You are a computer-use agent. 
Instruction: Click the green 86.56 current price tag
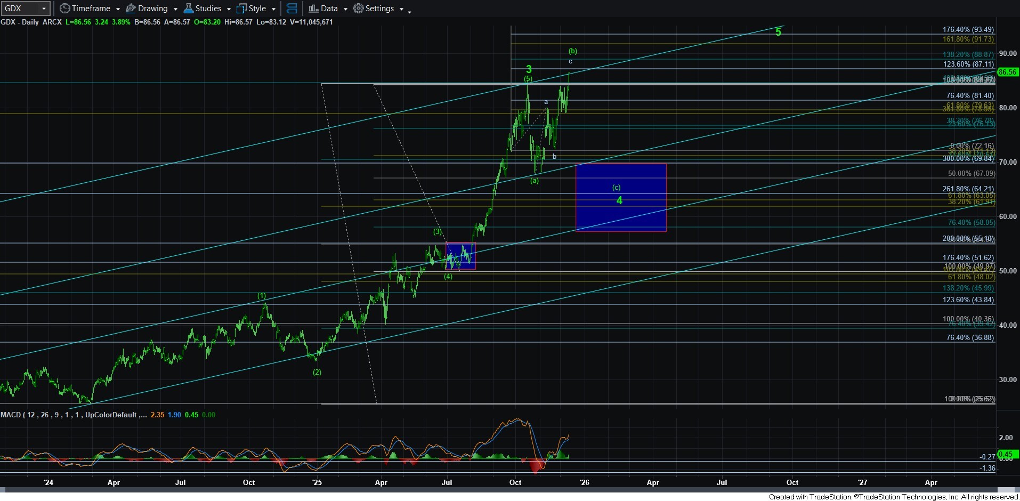pyautogui.click(x=1007, y=72)
